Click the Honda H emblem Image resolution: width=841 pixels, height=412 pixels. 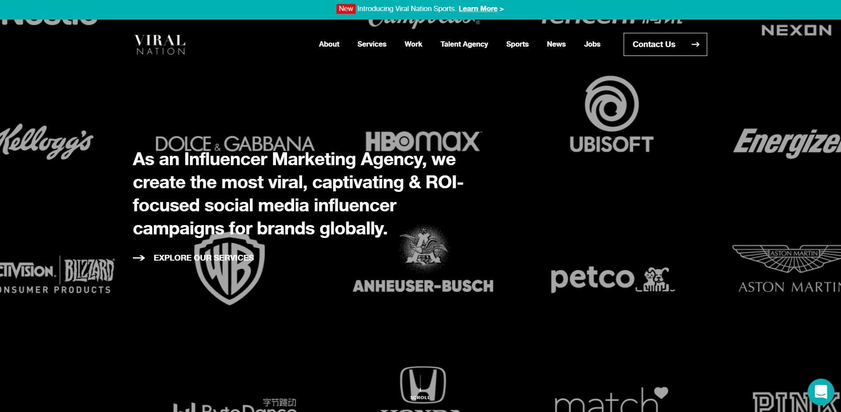[423, 385]
